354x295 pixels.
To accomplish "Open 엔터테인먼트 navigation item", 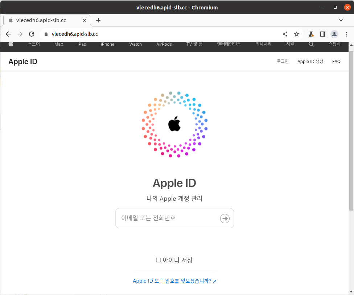I will click(229, 44).
